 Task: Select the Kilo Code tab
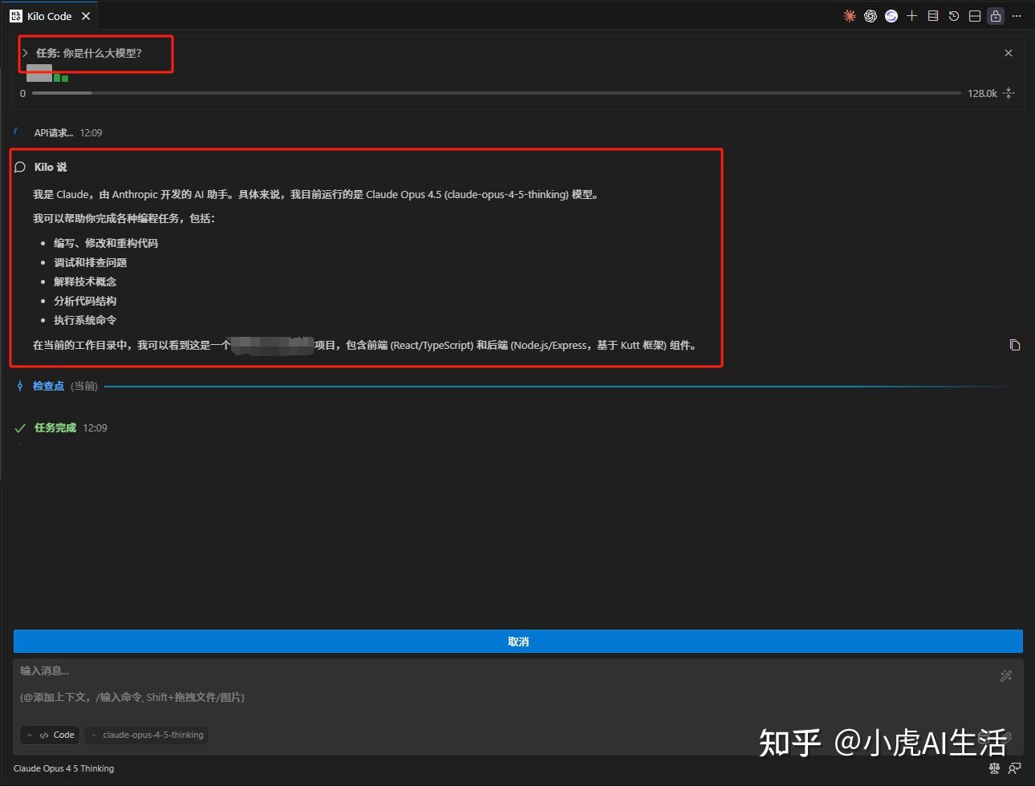pos(50,16)
